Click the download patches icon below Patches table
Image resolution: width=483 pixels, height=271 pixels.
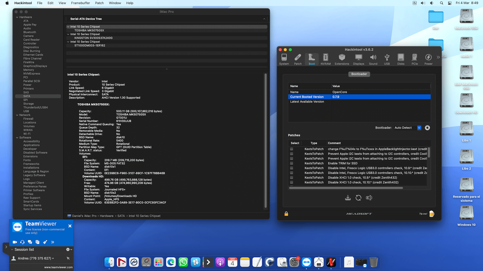coord(348,198)
